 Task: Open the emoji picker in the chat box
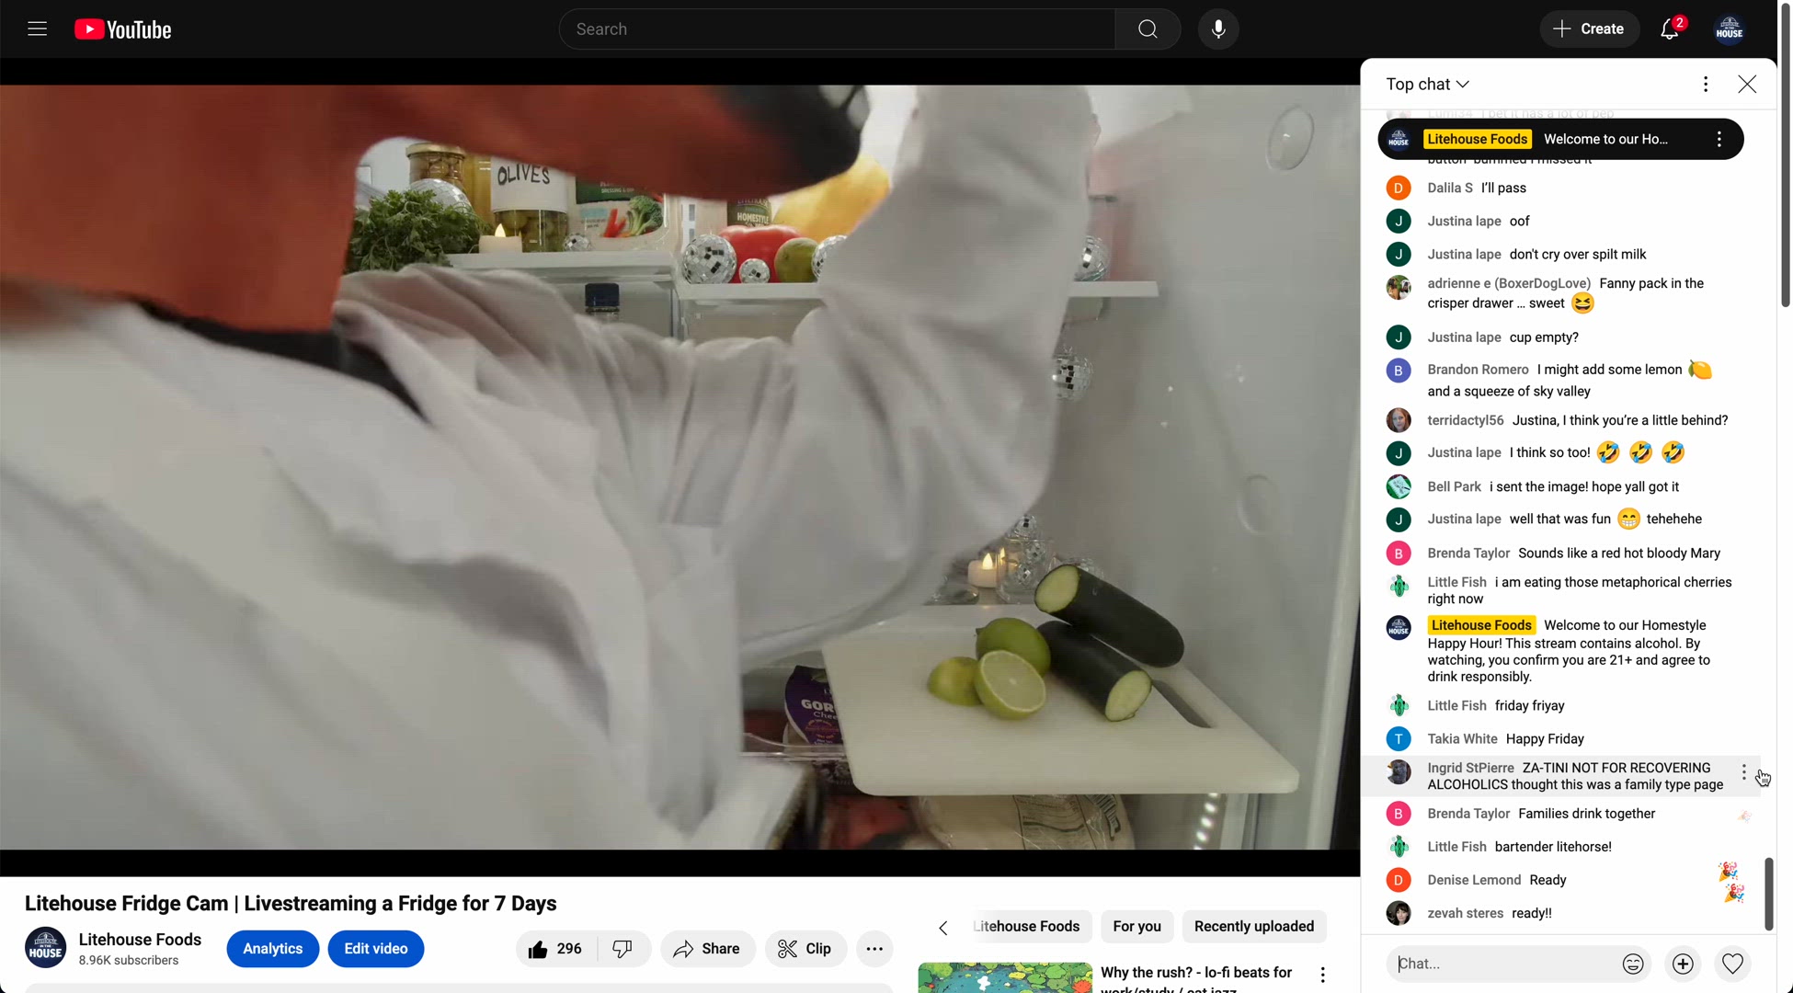[x=1633, y=964]
